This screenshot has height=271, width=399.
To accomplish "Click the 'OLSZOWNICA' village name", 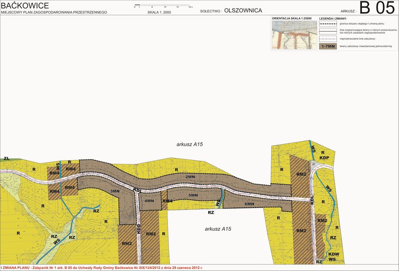I will pos(243,11).
